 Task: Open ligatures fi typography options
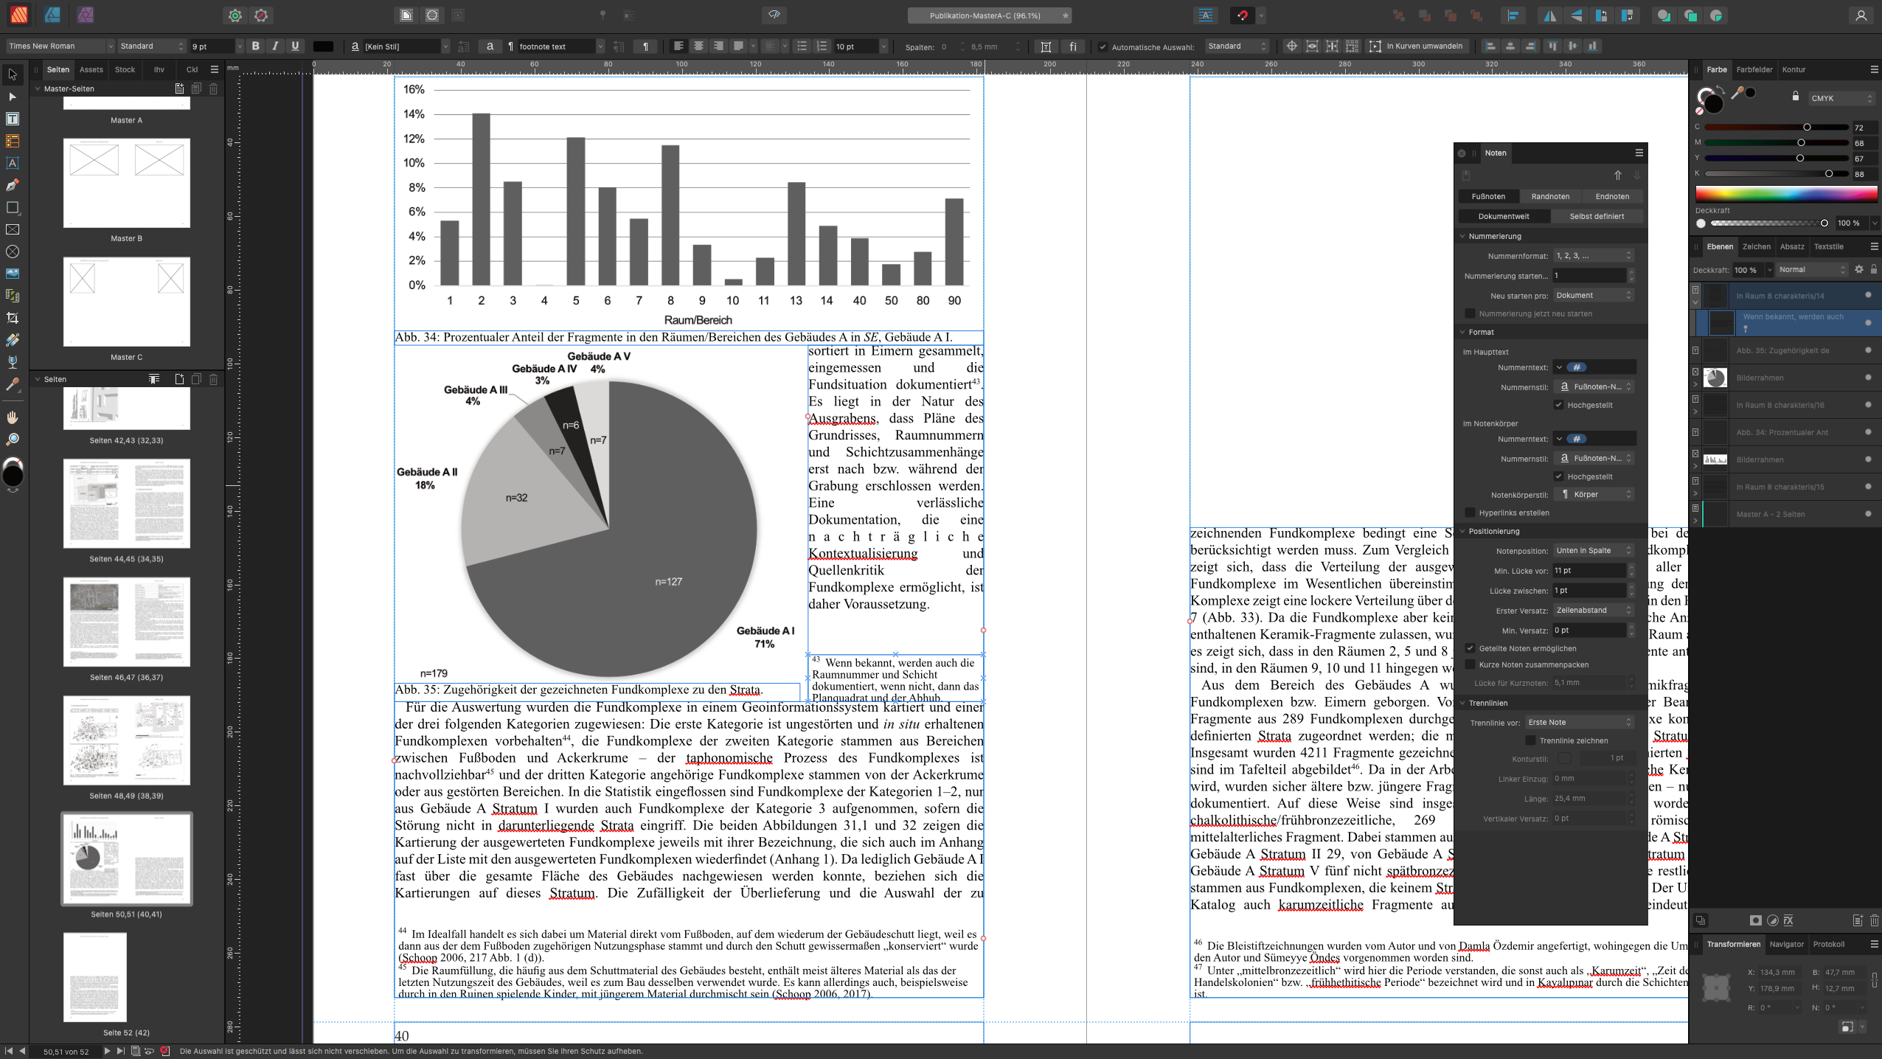coord(1072,46)
